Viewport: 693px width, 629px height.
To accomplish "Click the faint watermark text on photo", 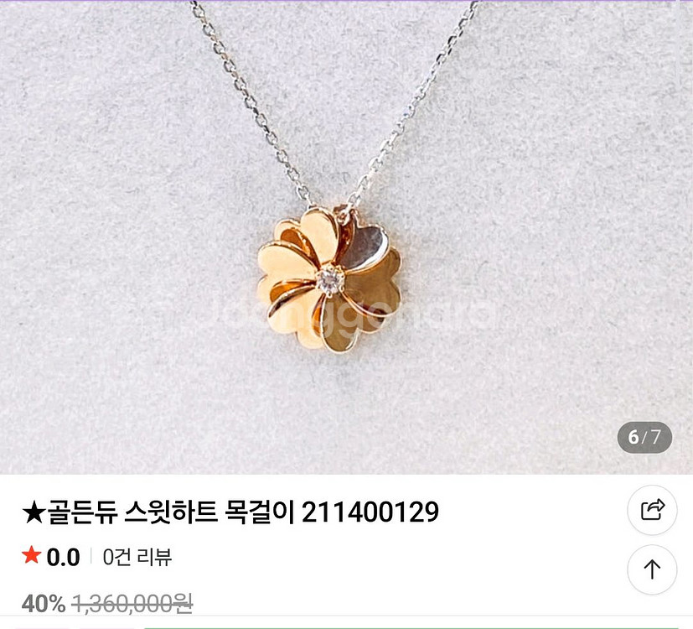I will [x=354, y=312].
